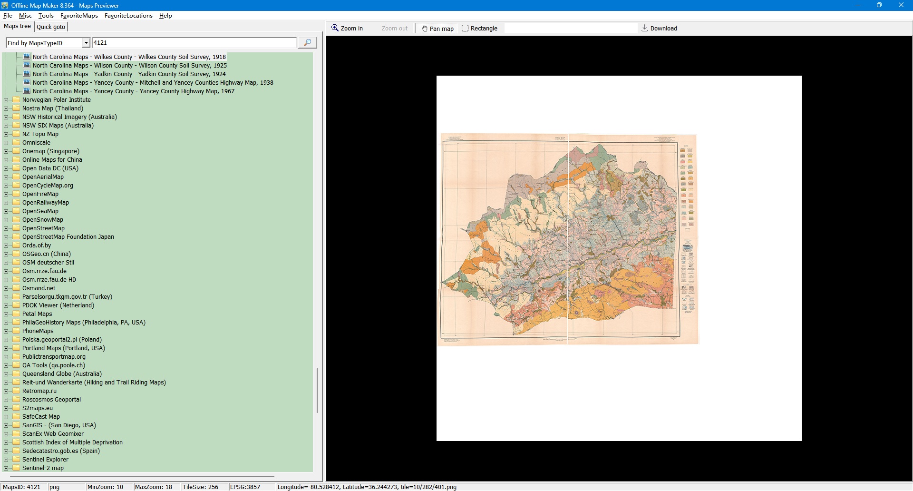
Task: Click the Download button
Action: [x=659, y=29]
